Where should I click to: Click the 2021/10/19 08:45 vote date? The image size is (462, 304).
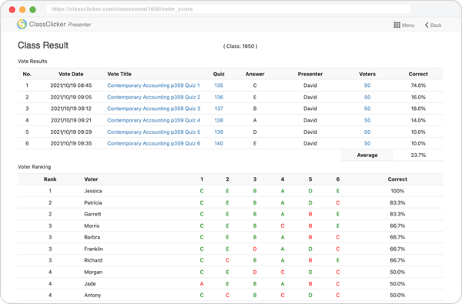click(71, 85)
